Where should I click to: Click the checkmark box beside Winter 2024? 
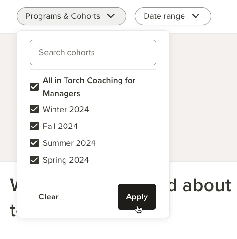click(x=34, y=109)
